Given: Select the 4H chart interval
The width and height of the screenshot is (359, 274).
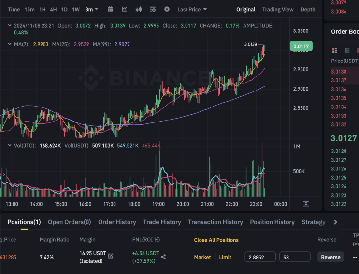Looking at the screenshot, I should pos(53,9).
